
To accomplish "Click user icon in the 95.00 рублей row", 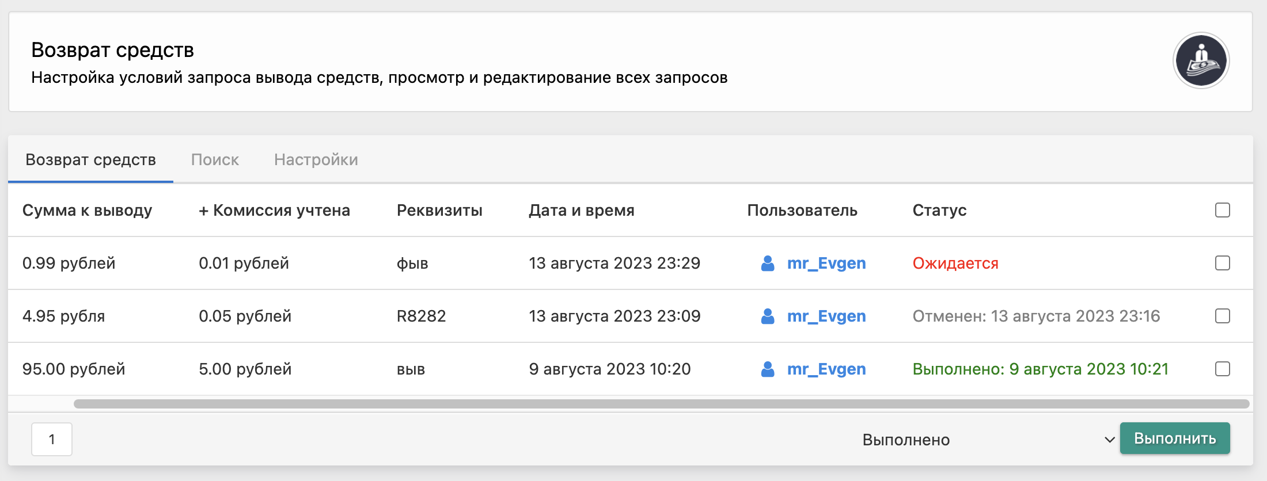I will pyautogui.click(x=767, y=369).
